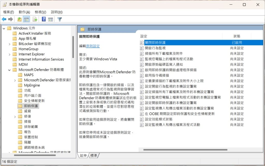Click the 原則設定 edit link

(93, 46)
